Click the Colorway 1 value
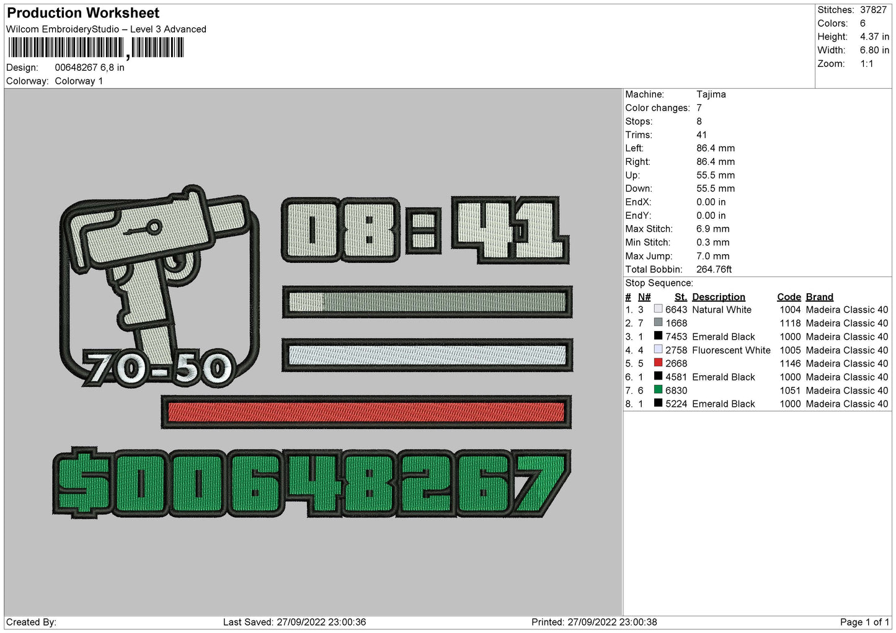This screenshot has width=896, height=633. (79, 81)
